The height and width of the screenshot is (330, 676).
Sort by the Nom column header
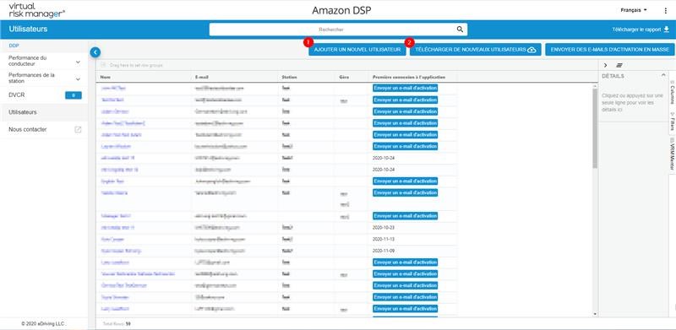click(x=105, y=77)
